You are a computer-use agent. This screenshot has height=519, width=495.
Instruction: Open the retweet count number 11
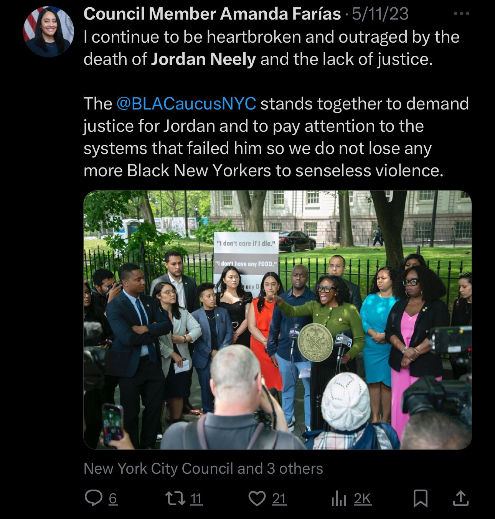[196, 499]
